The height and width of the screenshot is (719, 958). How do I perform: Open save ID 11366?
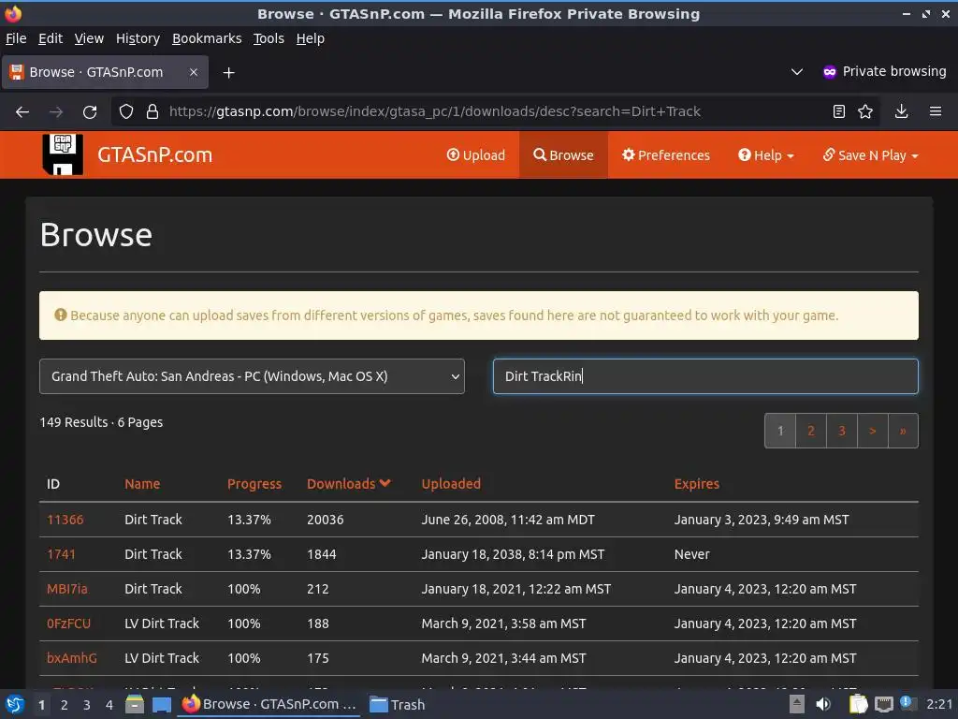(65, 520)
